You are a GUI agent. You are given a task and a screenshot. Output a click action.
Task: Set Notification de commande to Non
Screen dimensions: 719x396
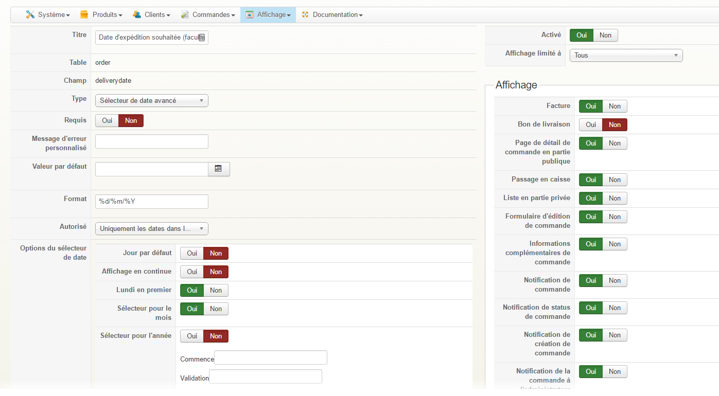pyautogui.click(x=615, y=280)
